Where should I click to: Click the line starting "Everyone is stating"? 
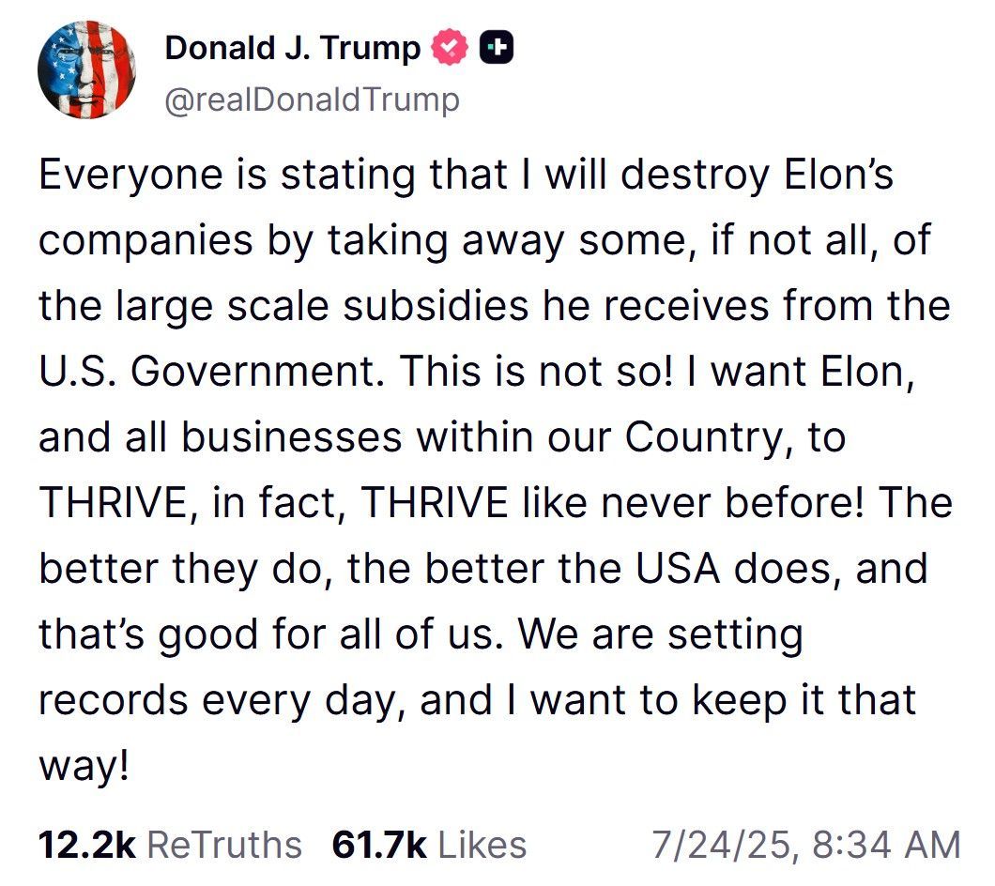[466, 176]
